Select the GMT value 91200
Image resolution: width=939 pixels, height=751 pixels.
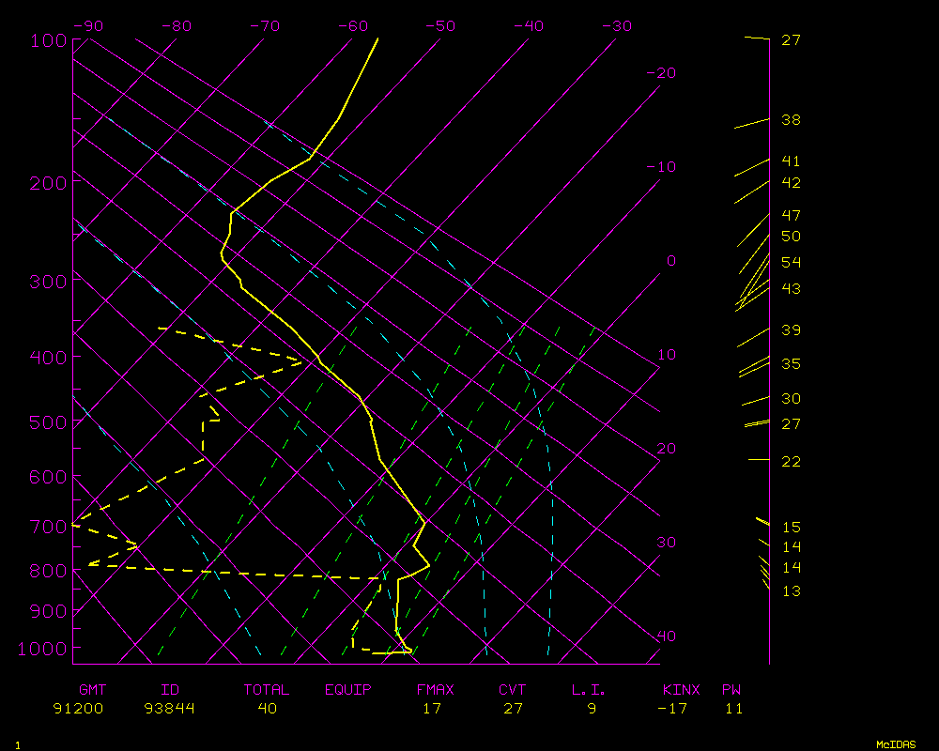tap(79, 709)
